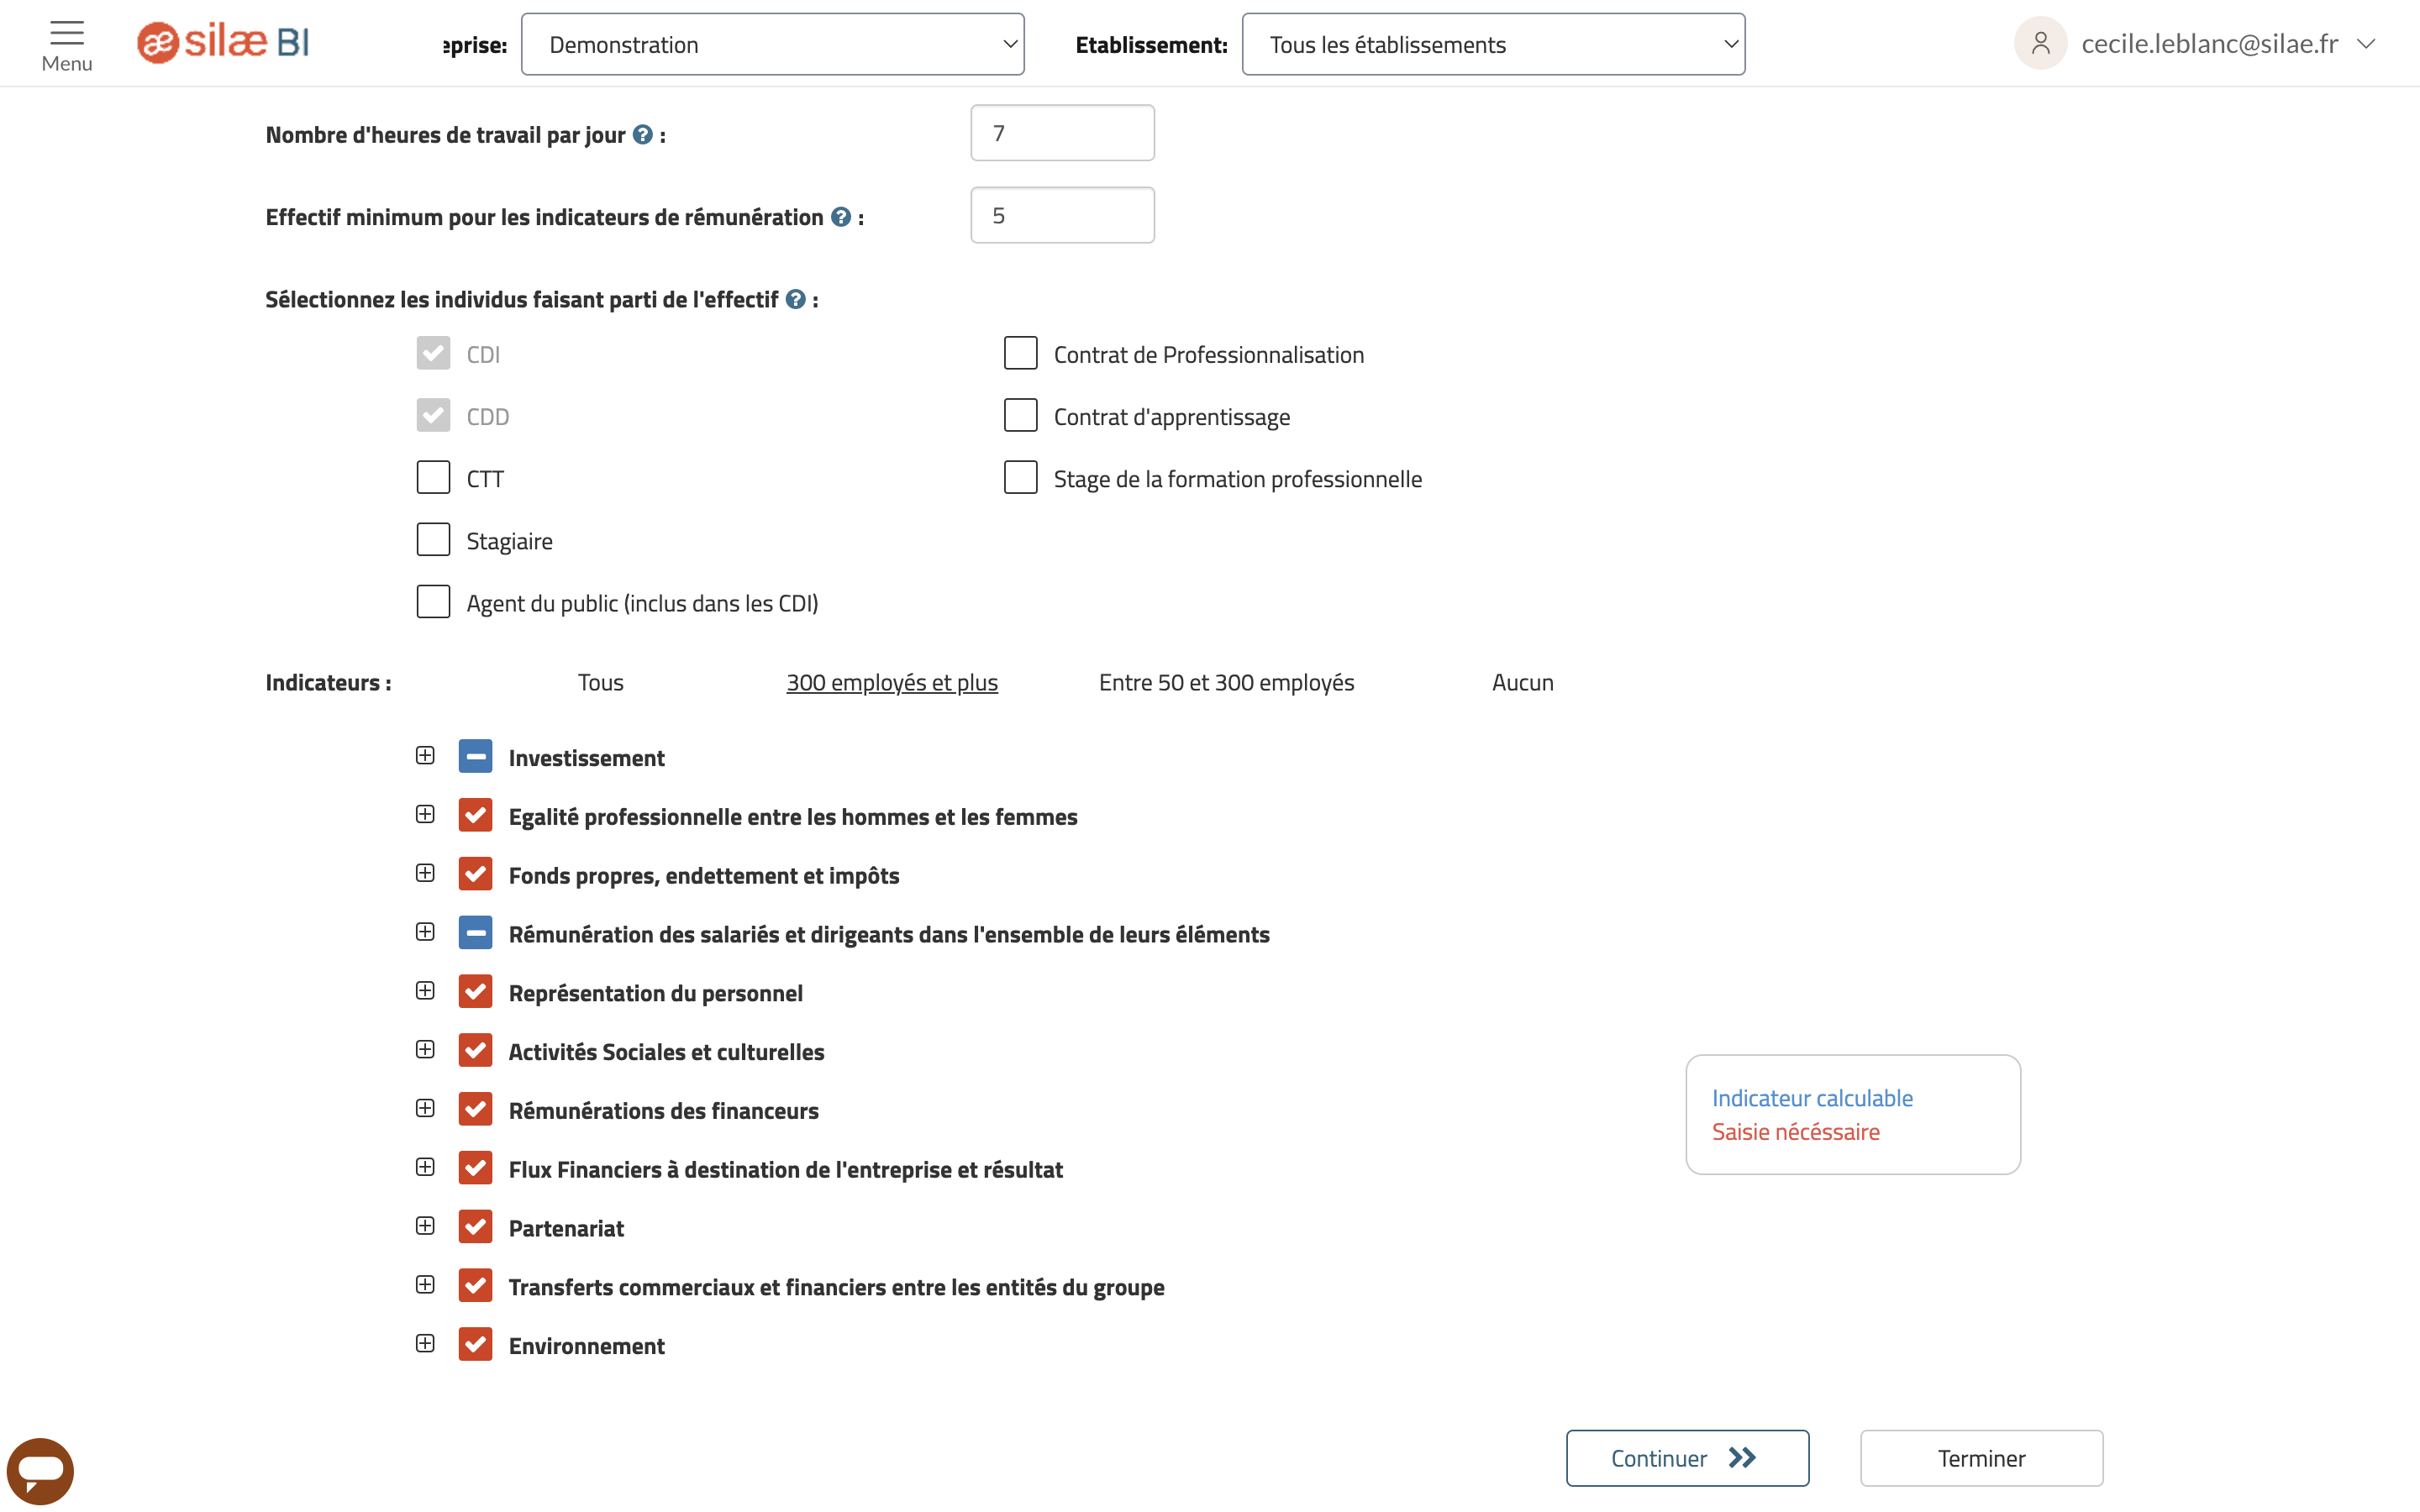
Task: Click the Terminer button to finish
Action: point(1981,1458)
